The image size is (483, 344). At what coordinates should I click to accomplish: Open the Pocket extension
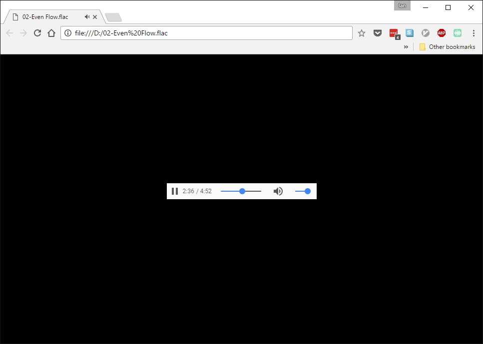click(x=378, y=33)
